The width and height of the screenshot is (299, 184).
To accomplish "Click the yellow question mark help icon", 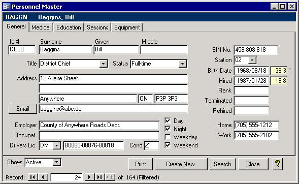I will (278, 164).
